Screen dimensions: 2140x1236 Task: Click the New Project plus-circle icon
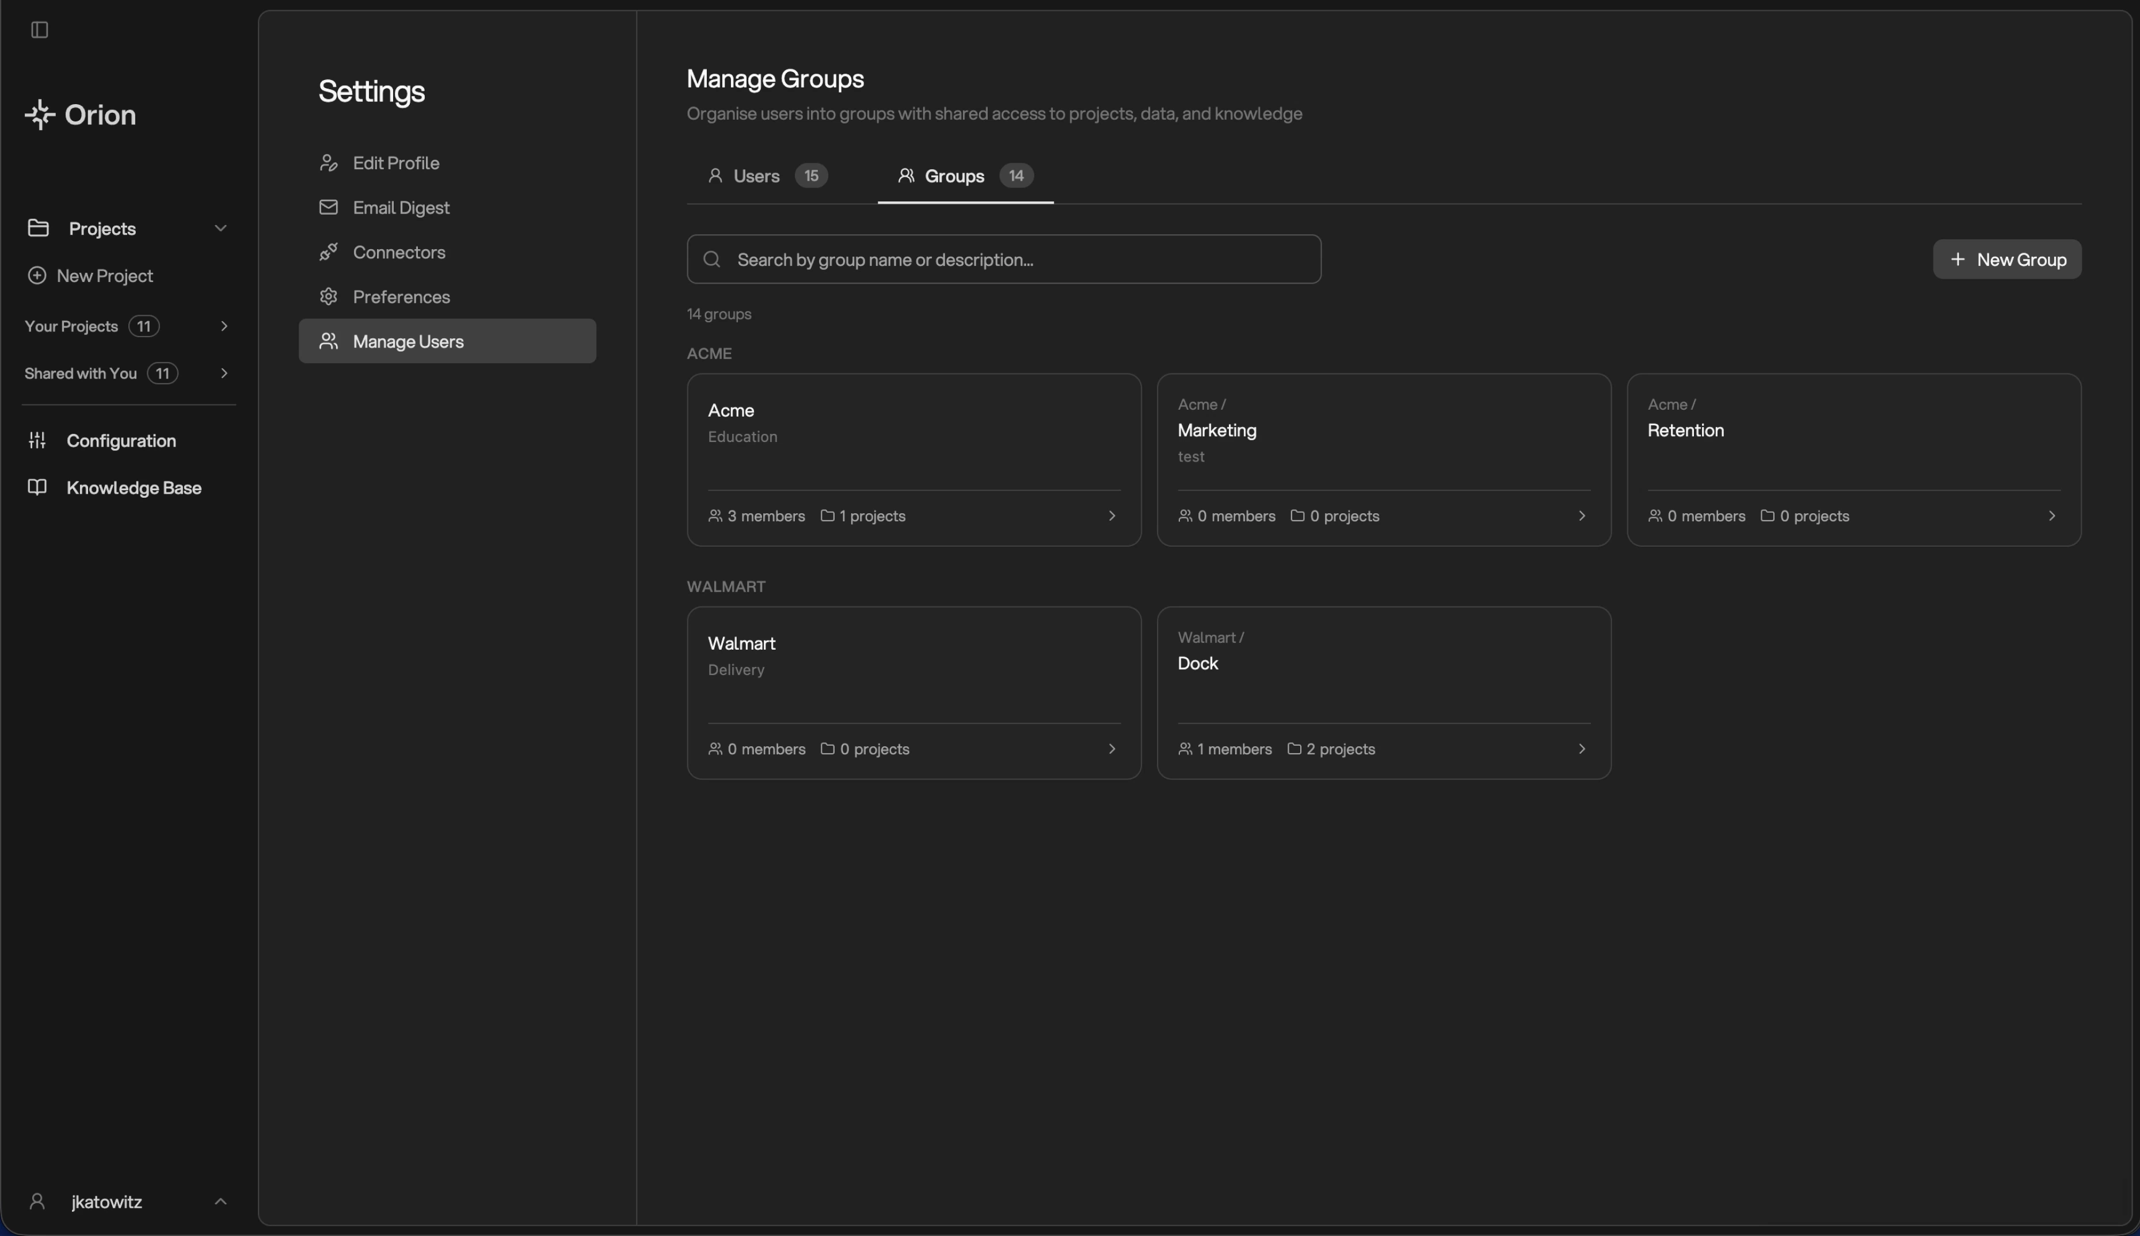[x=36, y=275]
